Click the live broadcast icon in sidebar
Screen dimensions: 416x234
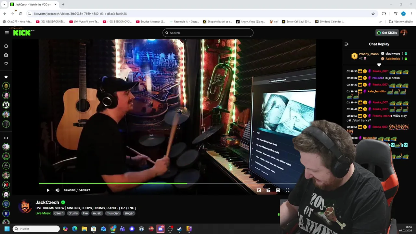[6, 138]
